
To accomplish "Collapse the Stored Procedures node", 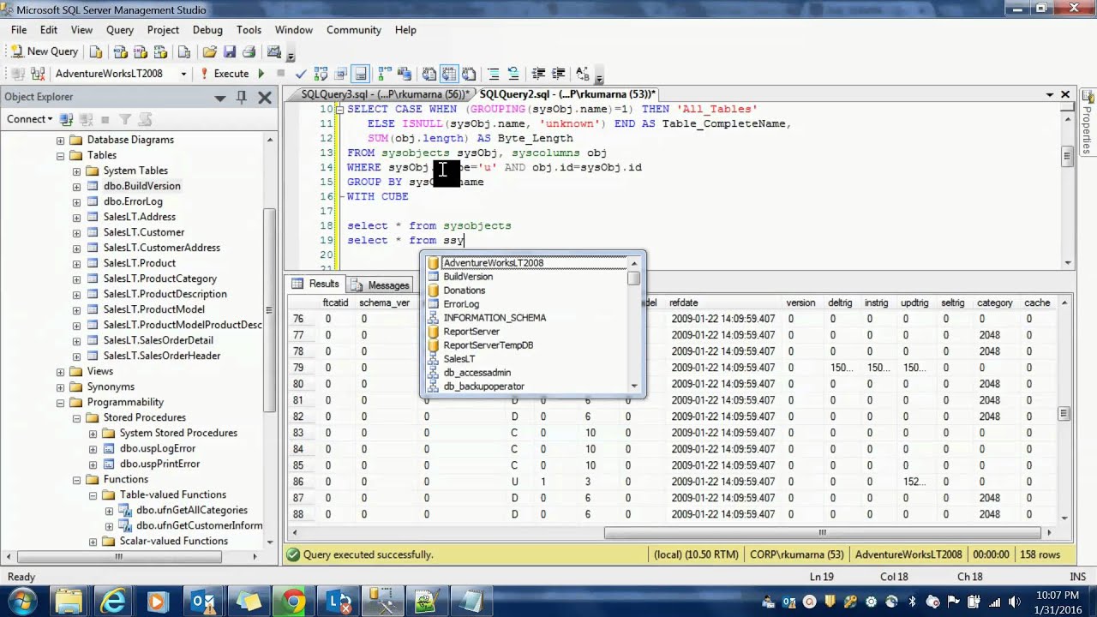I will click(x=76, y=417).
